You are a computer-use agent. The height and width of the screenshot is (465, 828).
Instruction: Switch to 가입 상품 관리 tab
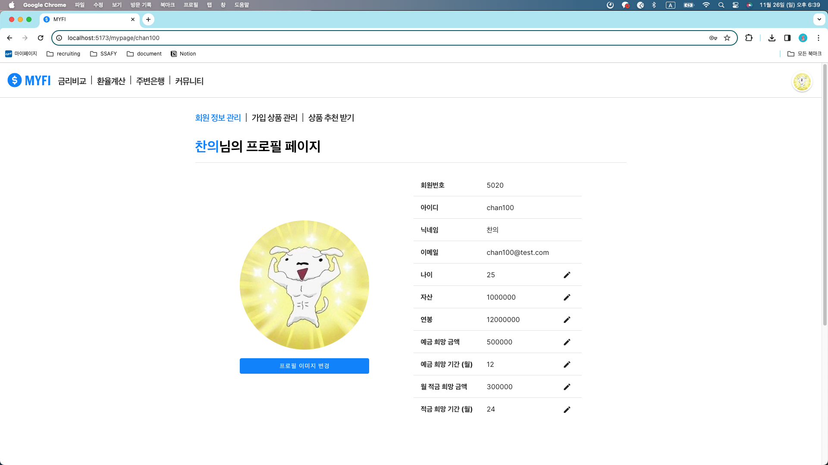(x=274, y=118)
